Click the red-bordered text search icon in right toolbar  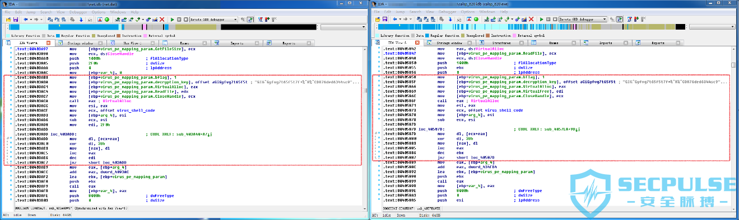(469, 20)
